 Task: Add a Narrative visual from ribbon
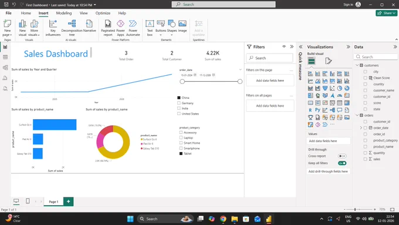tap(89, 26)
